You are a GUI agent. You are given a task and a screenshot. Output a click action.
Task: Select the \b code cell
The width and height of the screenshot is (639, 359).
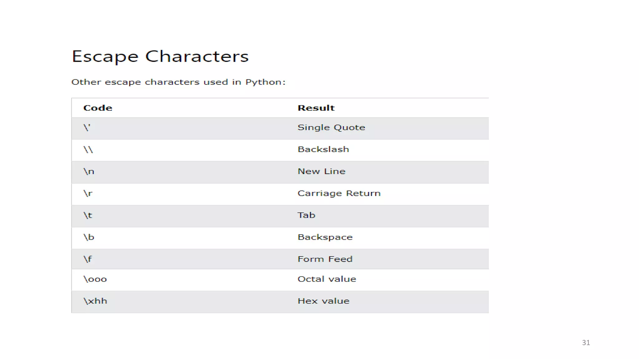coord(89,237)
